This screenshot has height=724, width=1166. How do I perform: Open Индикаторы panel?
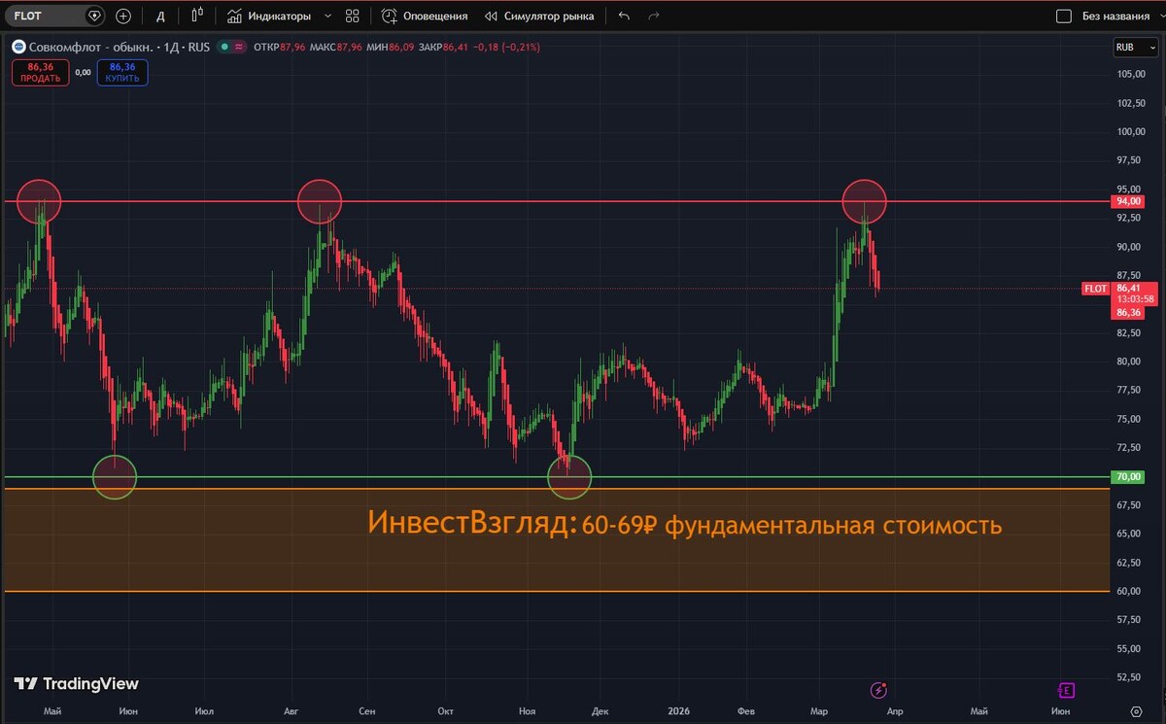[269, 17]
